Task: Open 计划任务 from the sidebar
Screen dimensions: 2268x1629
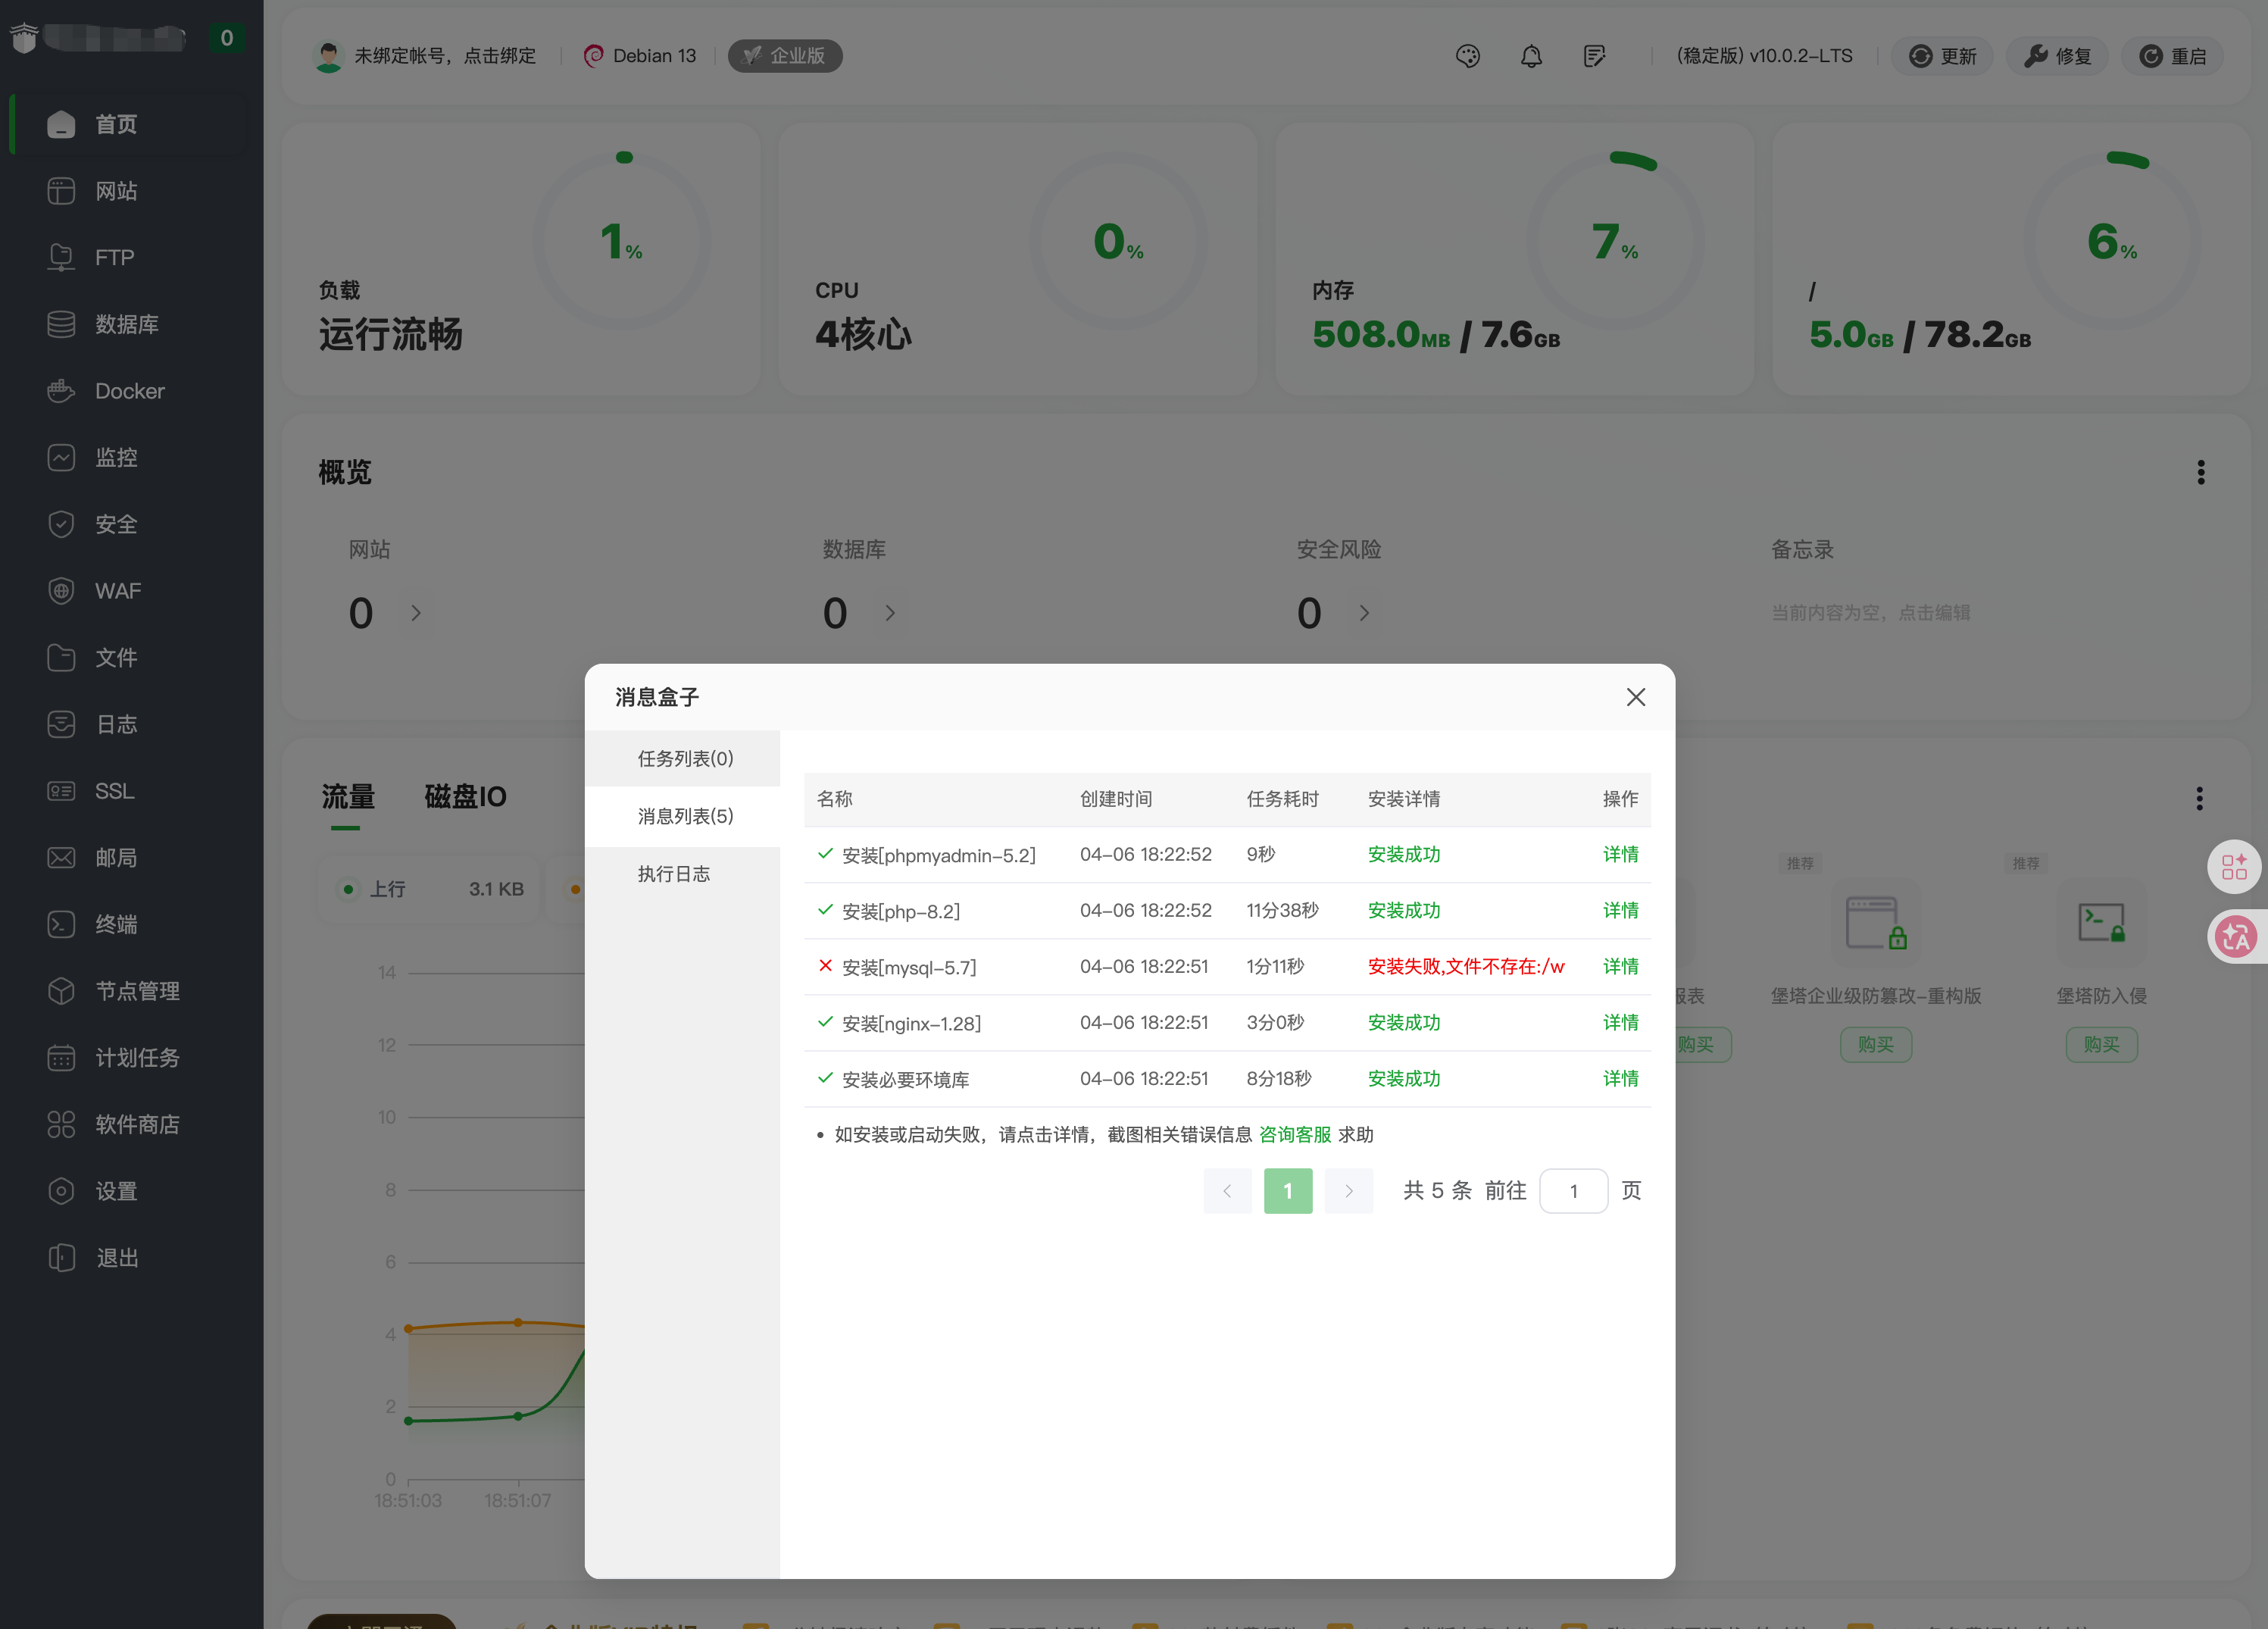Action: pyautogui.click(x=137, y=1057)
